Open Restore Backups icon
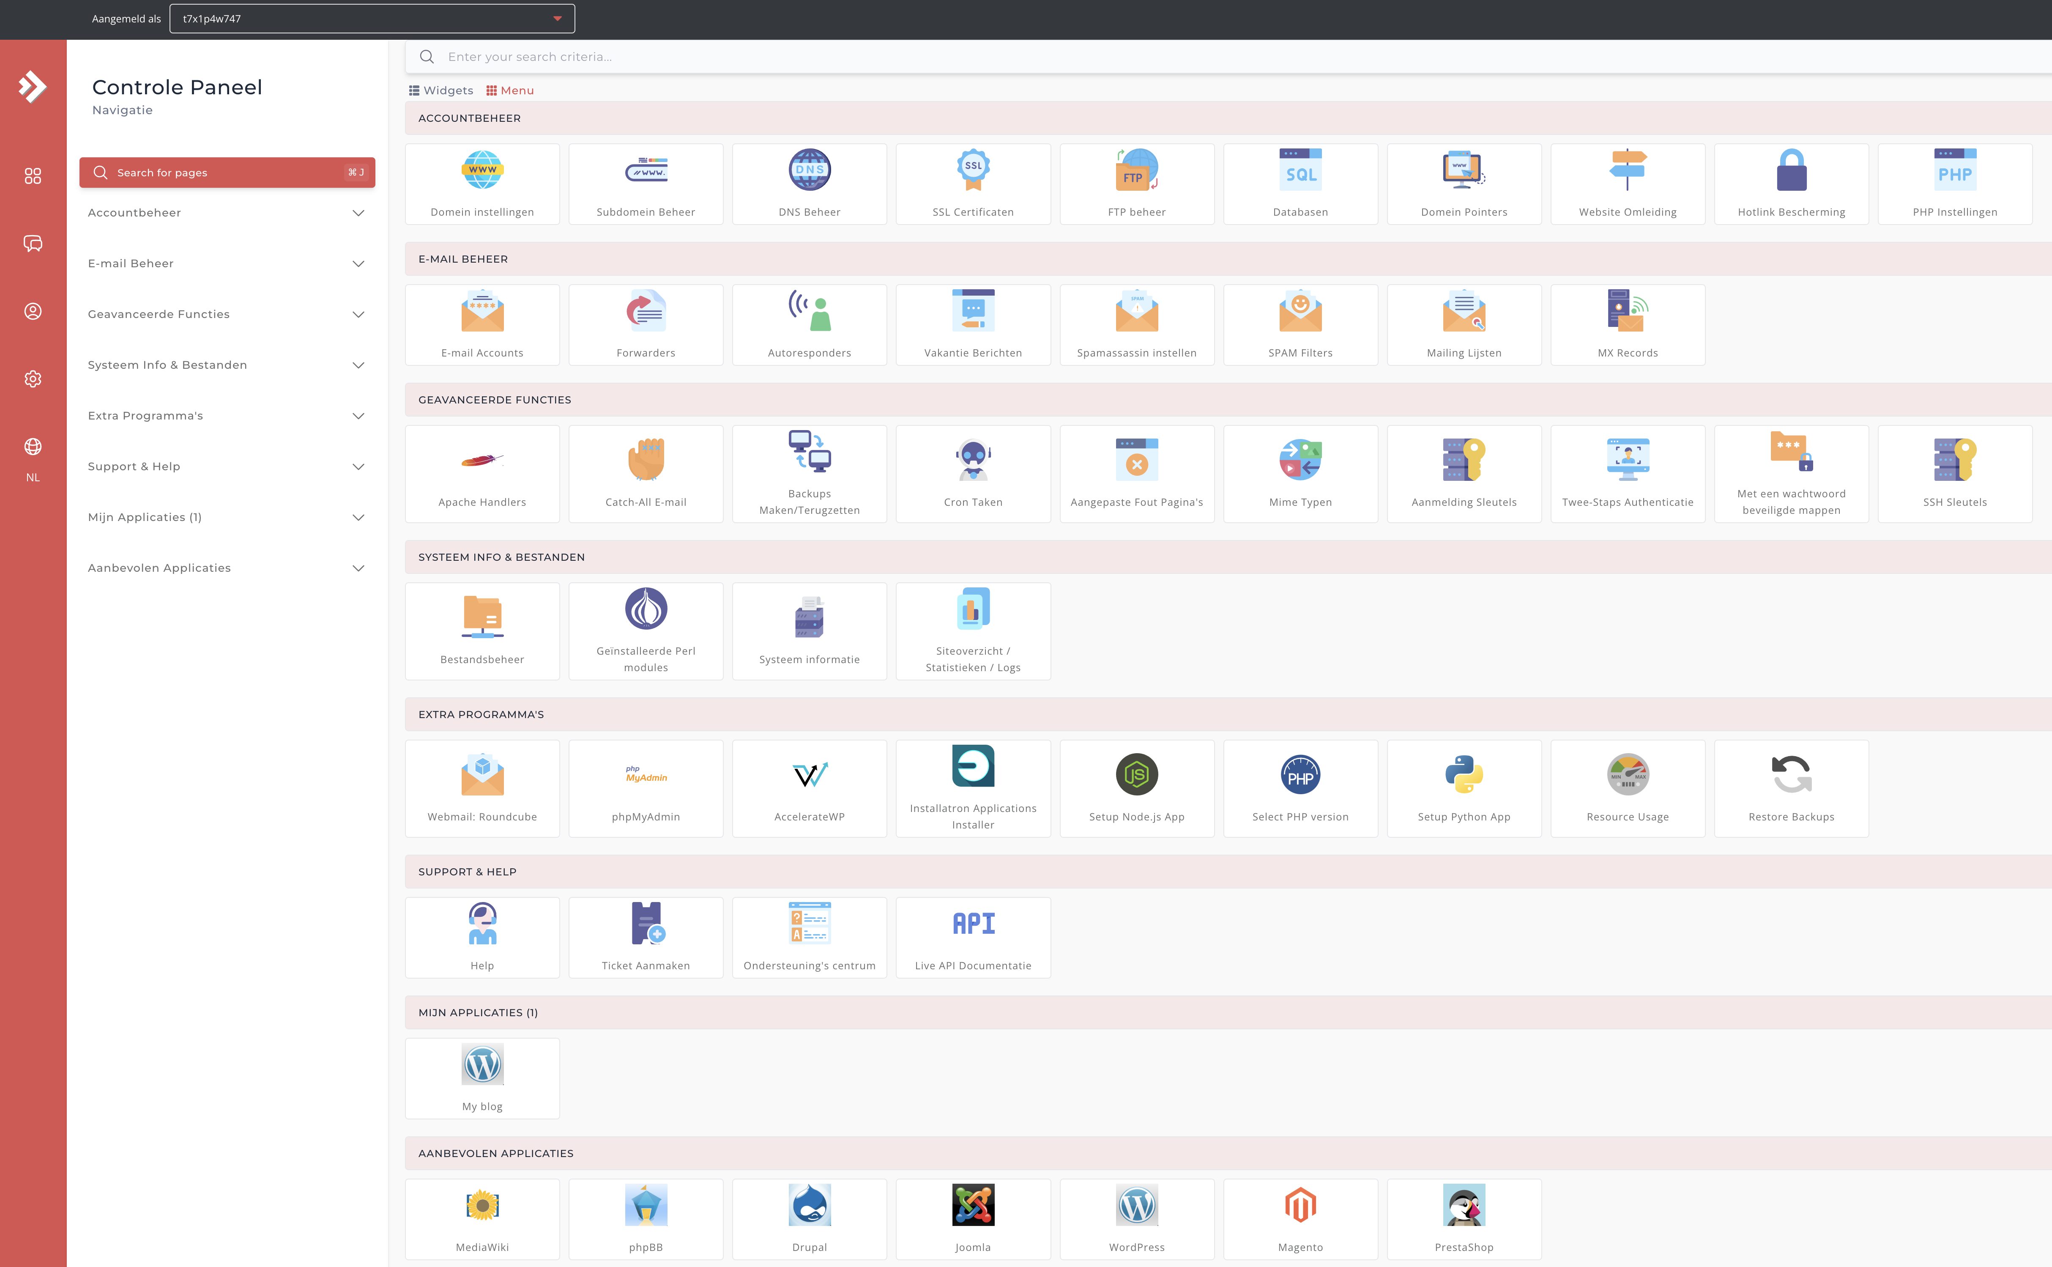 1791,774
